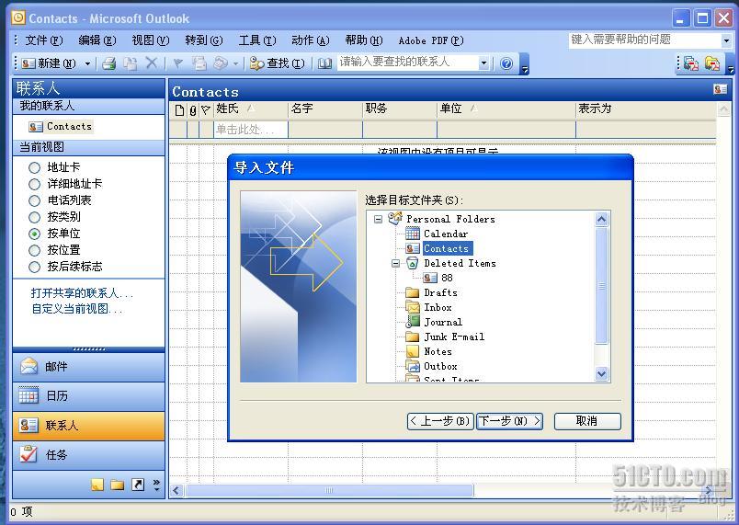Select Inbox in the import folder tree
Viewport: 739px width, 525px height.
pyautogui.click(x=438, y=307)
